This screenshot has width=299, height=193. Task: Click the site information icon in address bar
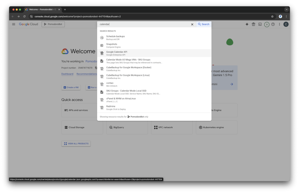(31, 16)
